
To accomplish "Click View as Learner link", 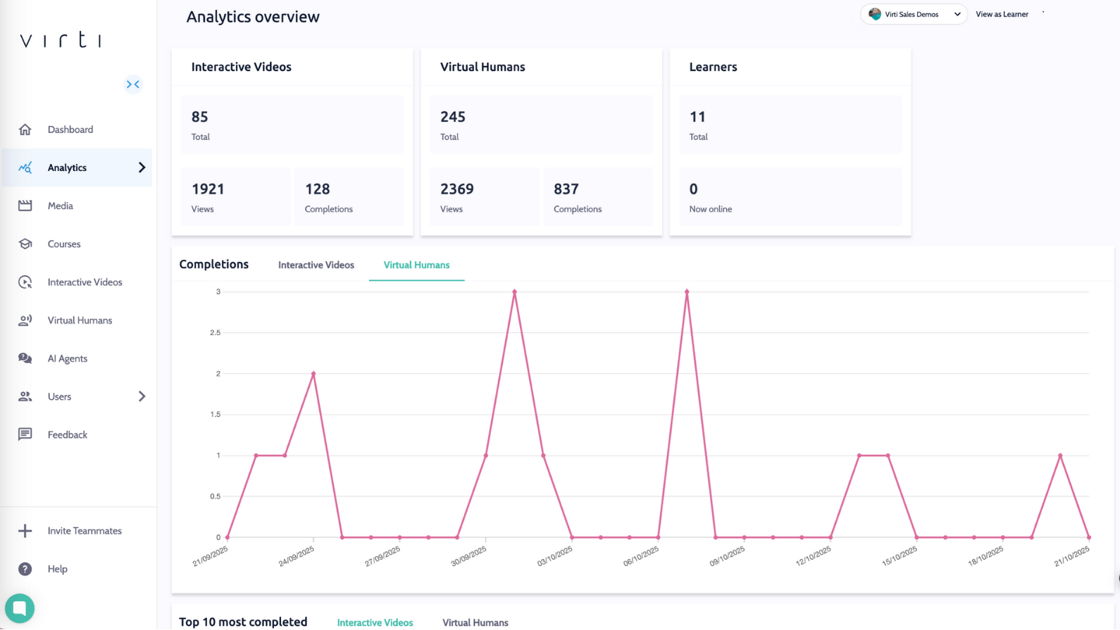I will click(1002, 14).
